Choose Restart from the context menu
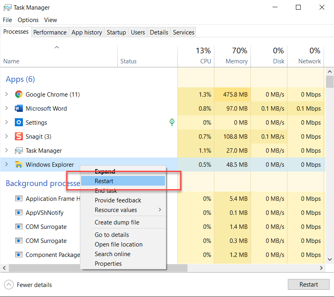Image resolution: width=334 pixels, height=297 pixels. coord(104,181)
